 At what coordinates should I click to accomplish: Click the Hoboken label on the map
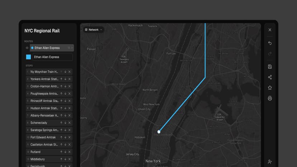coord(140,137)
